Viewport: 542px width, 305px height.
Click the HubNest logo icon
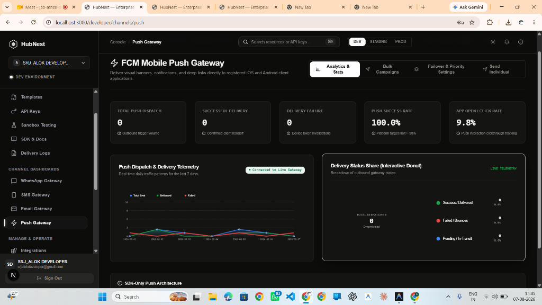click(x=13, y=44)
